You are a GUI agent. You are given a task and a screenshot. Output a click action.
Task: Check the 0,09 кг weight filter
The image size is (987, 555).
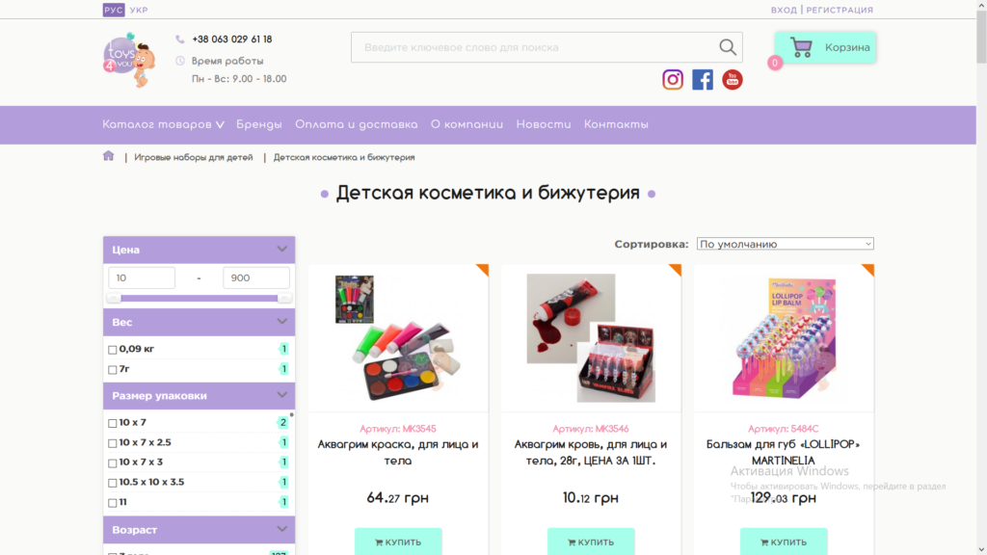click(x=113, y=350)
